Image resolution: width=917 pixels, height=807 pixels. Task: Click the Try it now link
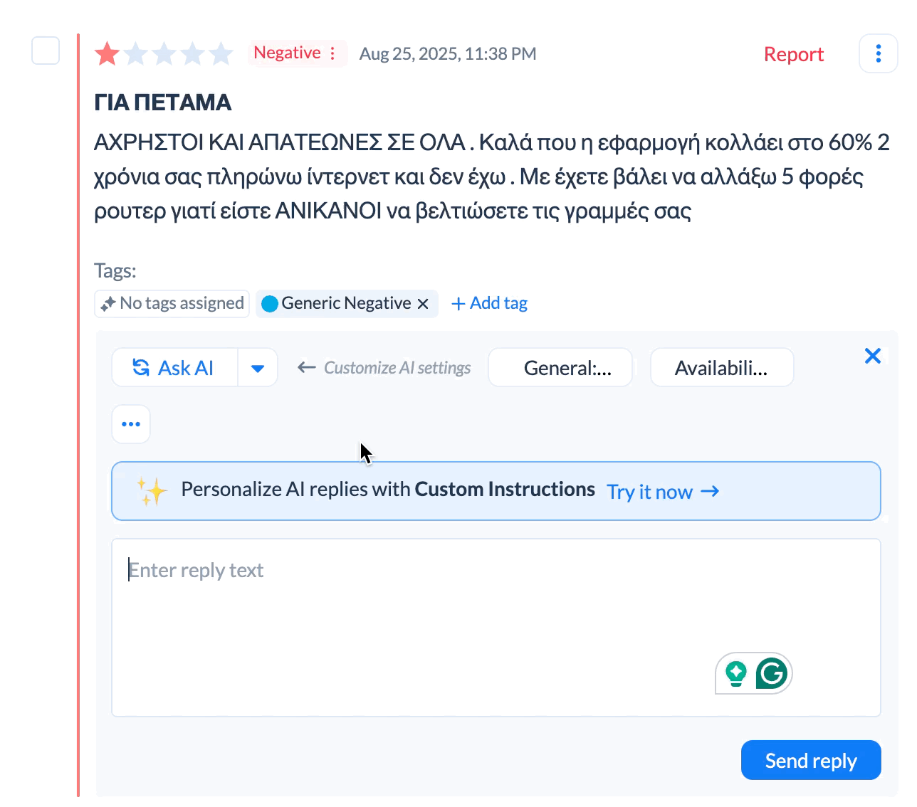[663, 492]
